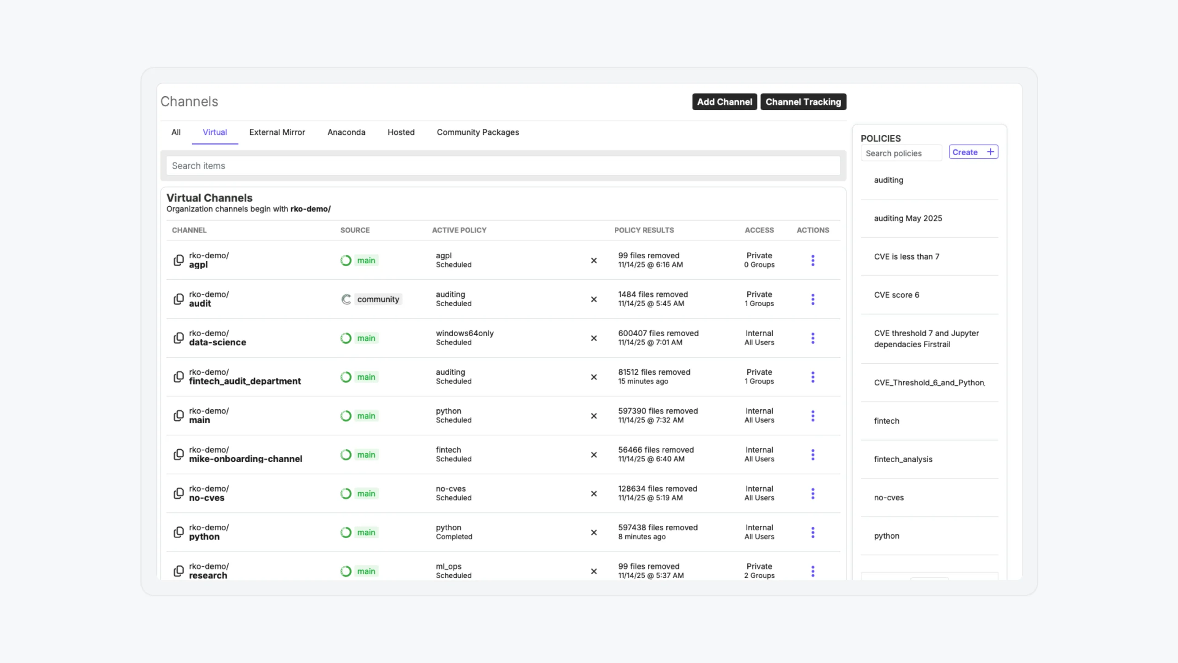Open three-dot menu for fintech_audit_department
This screenshot has height=663, width=1178.
[813, 377]
